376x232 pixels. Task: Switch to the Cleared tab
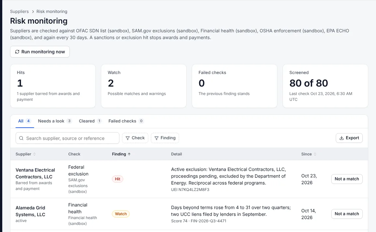point(90,121)
